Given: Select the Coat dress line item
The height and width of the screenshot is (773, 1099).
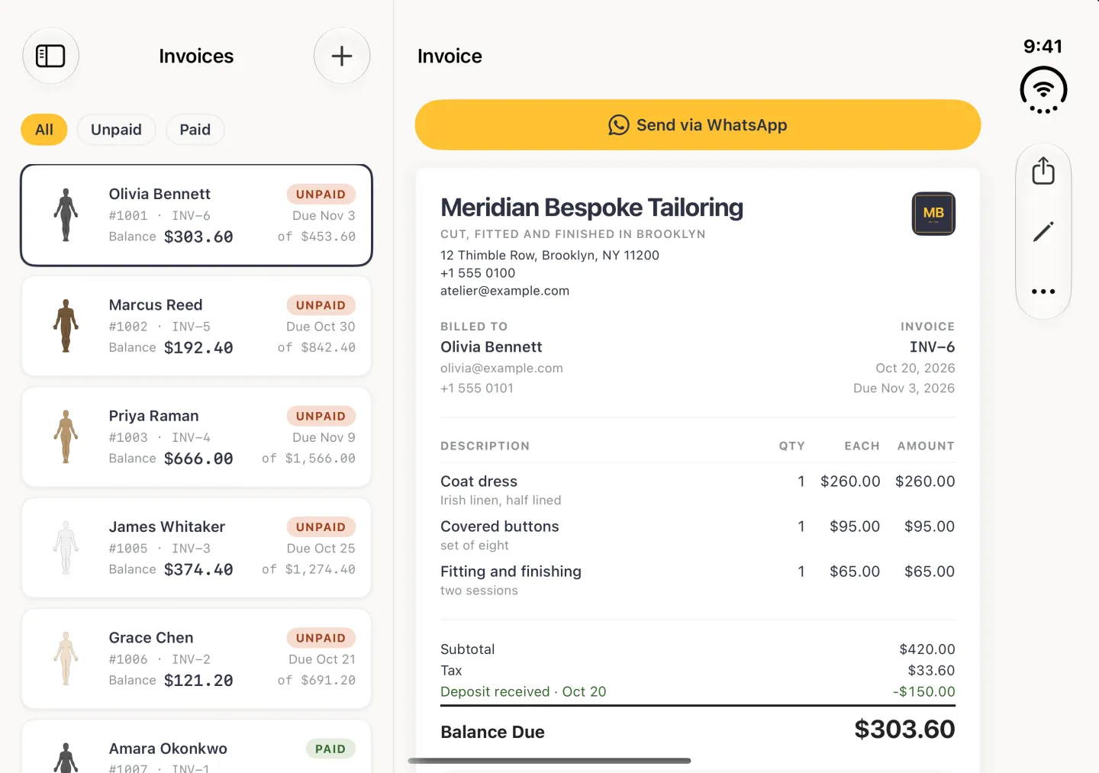Looking at the screenshot, I should (x=698, y=490).
